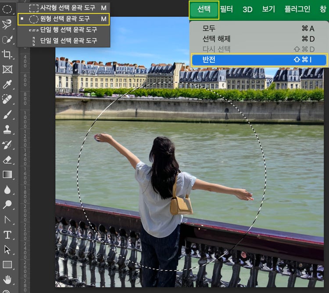
Task: Select the Elliptical Marquee tool icon in toolbar
Action: tap(7, 9)
